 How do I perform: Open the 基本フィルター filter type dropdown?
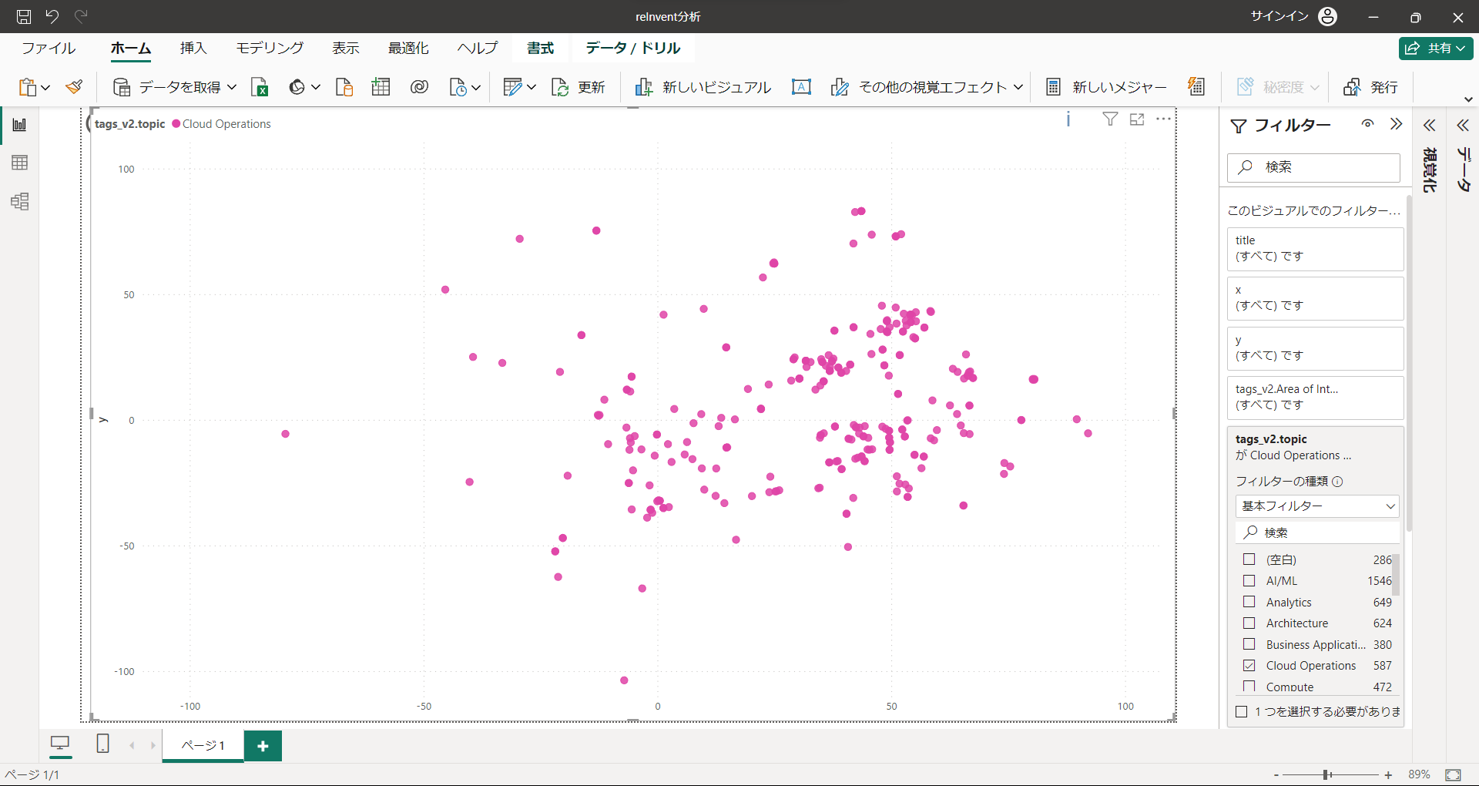click(1317, 506)
